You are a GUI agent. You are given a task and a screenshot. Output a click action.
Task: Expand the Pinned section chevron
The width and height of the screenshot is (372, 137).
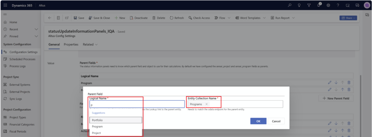coord(36,36)
